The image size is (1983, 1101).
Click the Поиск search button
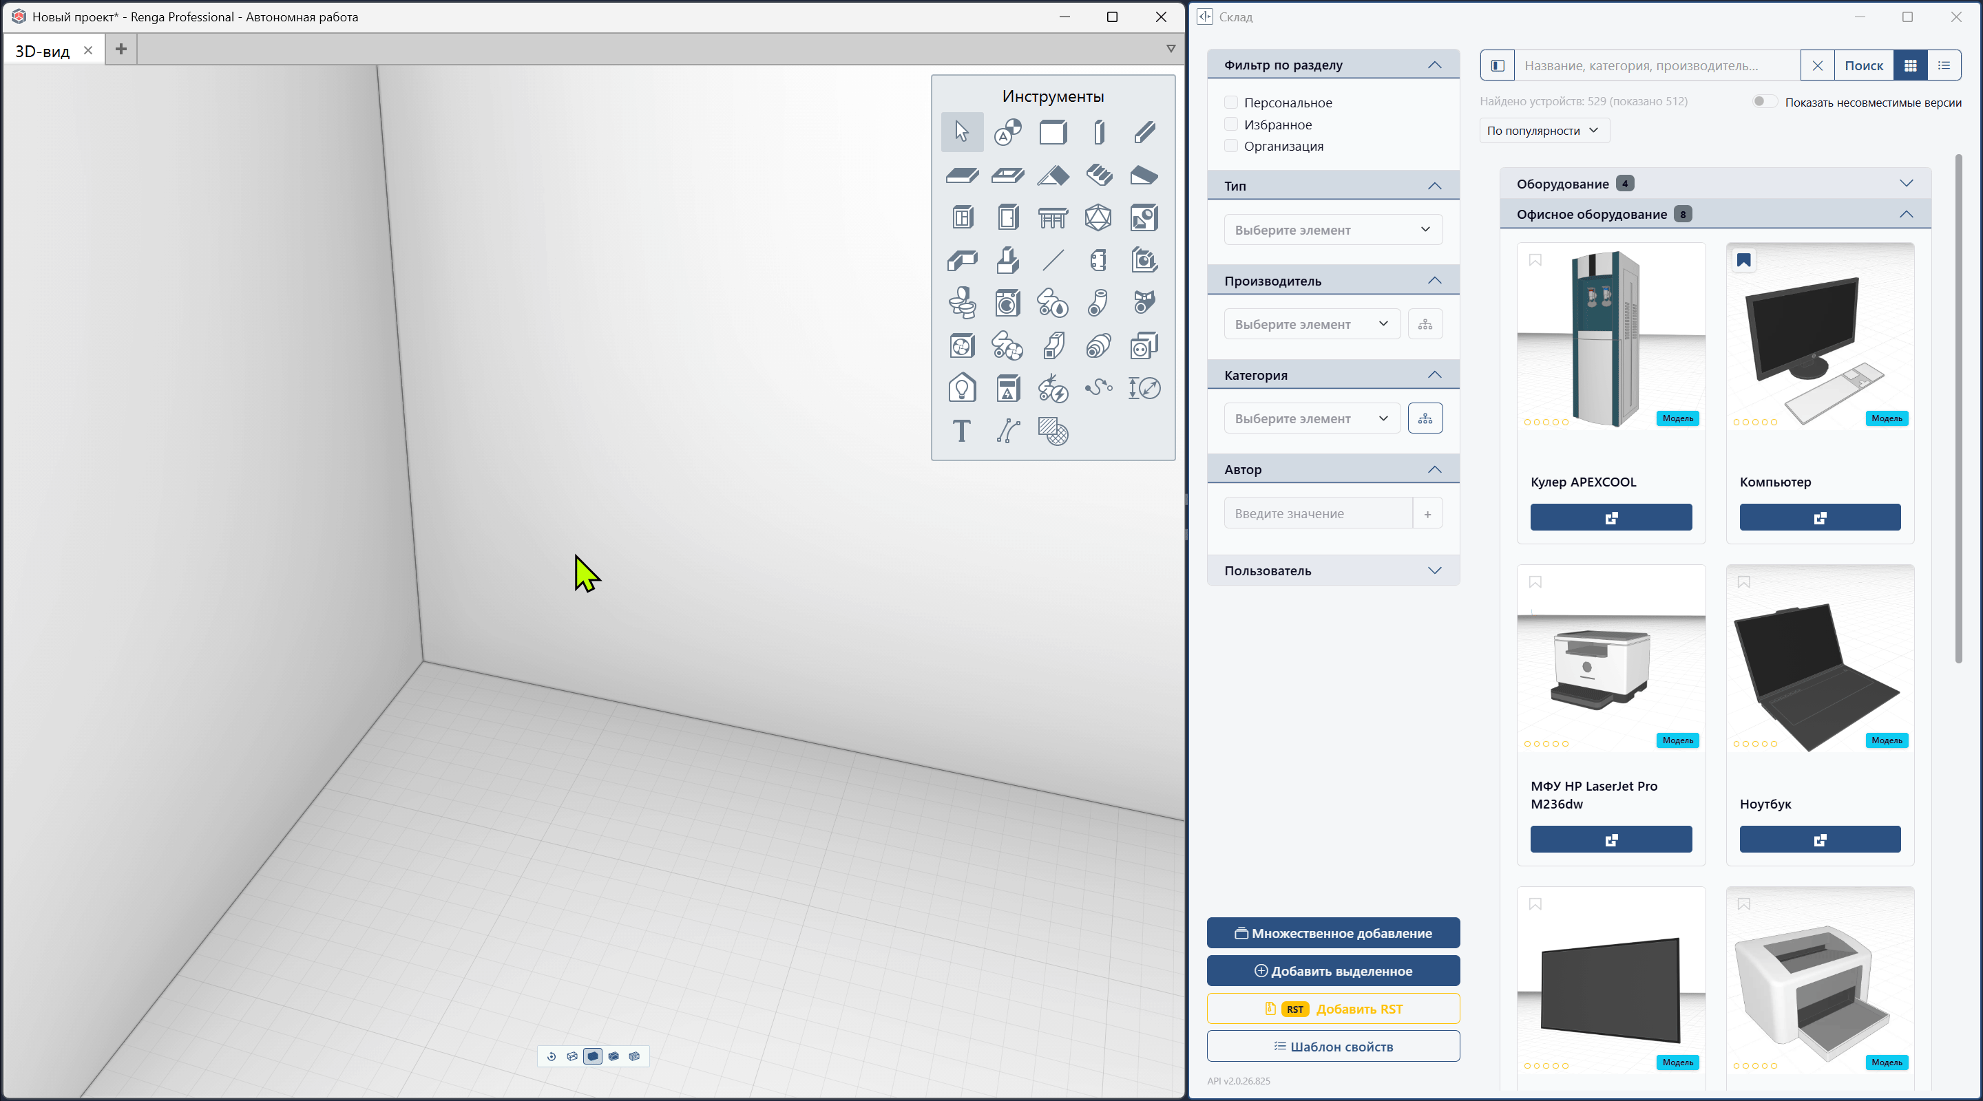[1864, 65]
